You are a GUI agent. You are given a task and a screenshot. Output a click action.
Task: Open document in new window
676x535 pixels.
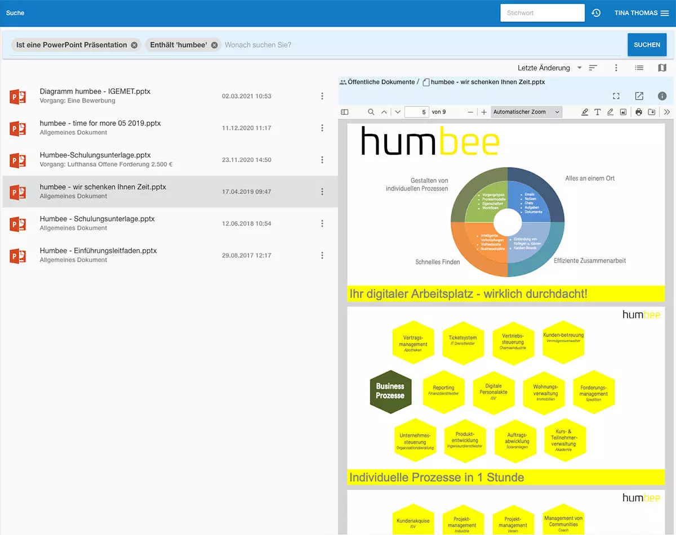click(639, 96)
